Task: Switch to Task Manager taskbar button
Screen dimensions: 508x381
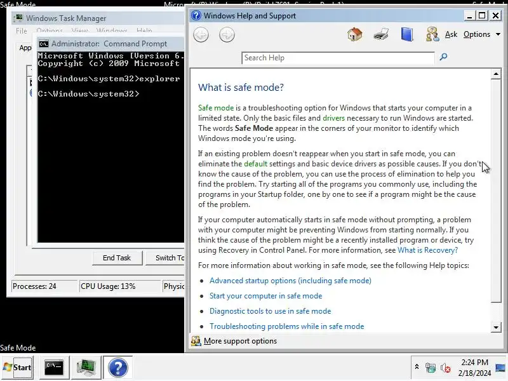Action: pyautogui.click(x=86, y=368)
